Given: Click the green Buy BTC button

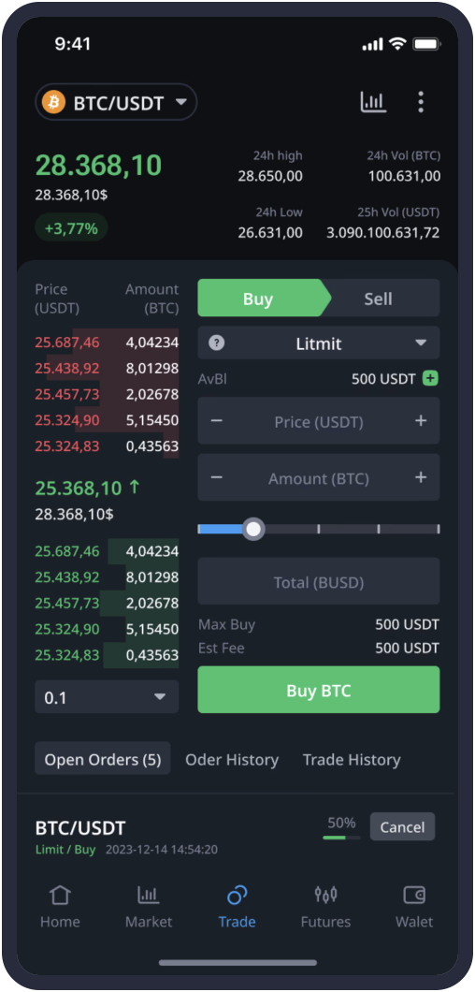Looking at the screenshot, I should (x=319, y=690).
